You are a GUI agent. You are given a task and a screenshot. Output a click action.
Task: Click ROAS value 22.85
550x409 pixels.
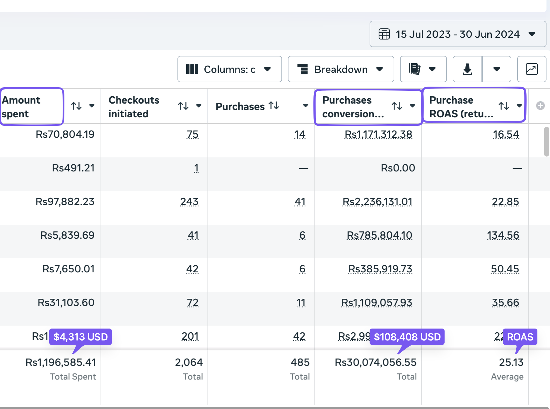coord(505,202)
